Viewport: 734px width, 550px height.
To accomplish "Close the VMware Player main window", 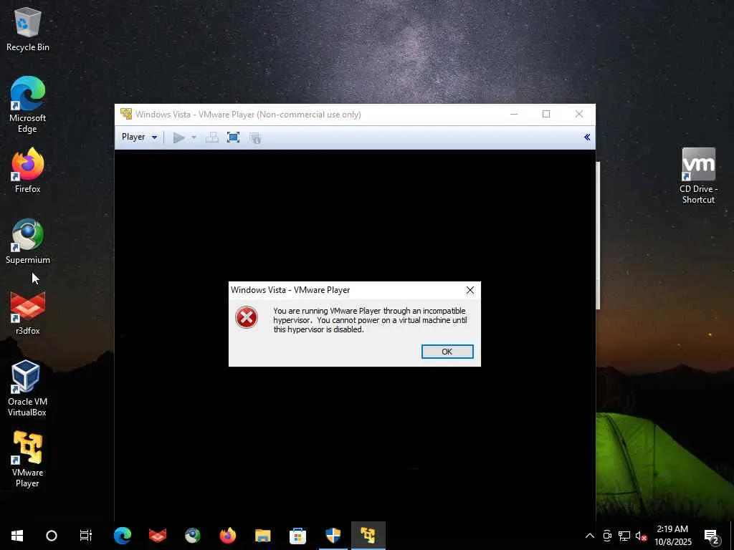I will (x=579, y=114).
